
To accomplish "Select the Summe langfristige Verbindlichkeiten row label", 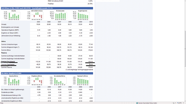I will click(x=13, y=59).
